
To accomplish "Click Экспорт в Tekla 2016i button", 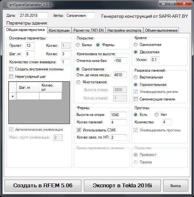I will pyautogui.click(x=122, y=186).
